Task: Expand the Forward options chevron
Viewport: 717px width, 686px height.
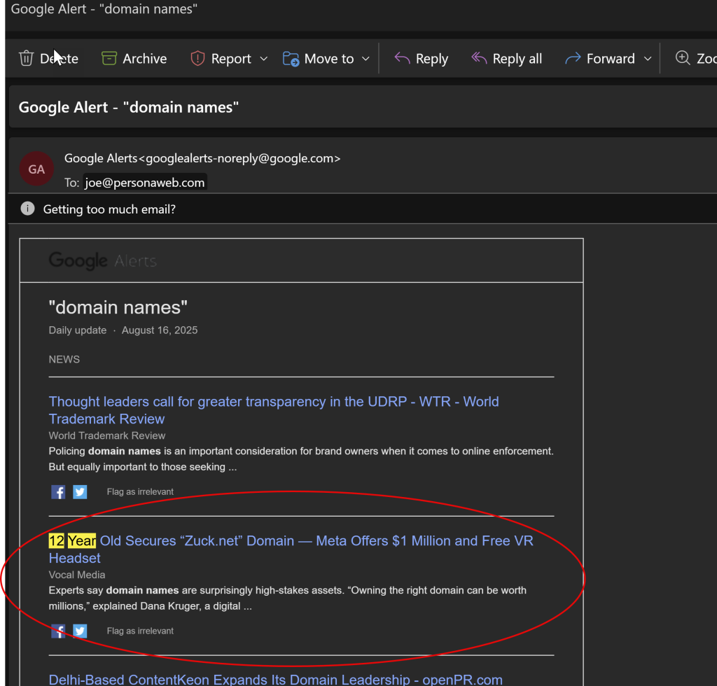Action: click(x=648, y=59)
